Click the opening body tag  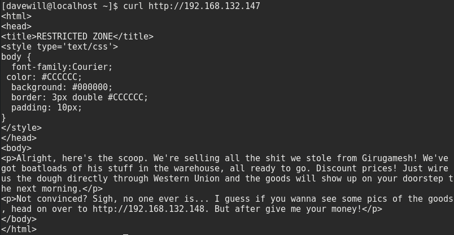pyautogui.click(x=16, y=148)
